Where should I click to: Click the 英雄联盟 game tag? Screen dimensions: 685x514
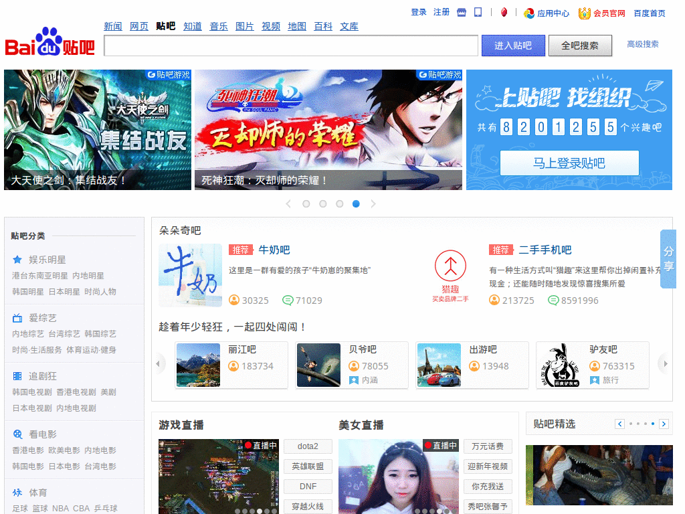coord(308,466)
